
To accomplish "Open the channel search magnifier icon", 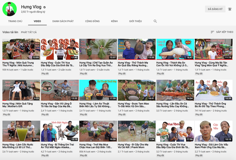I will click(x=155, y=21).
